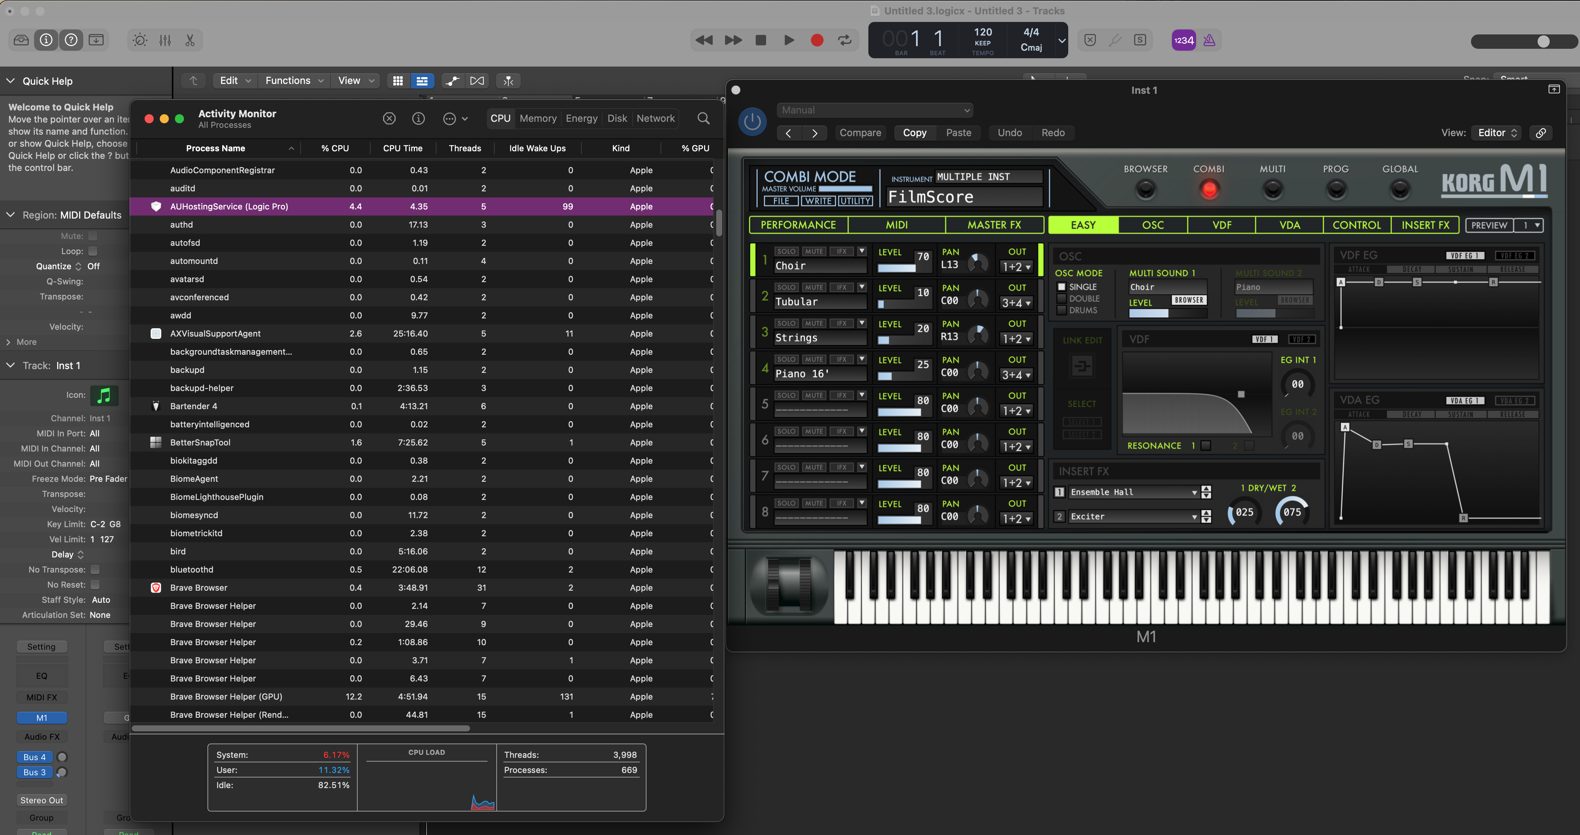Image resolution: width=1580 pixels, height=835 pixels.
Task: Check the Mute checkbox in Region
Action: point(93,236)
